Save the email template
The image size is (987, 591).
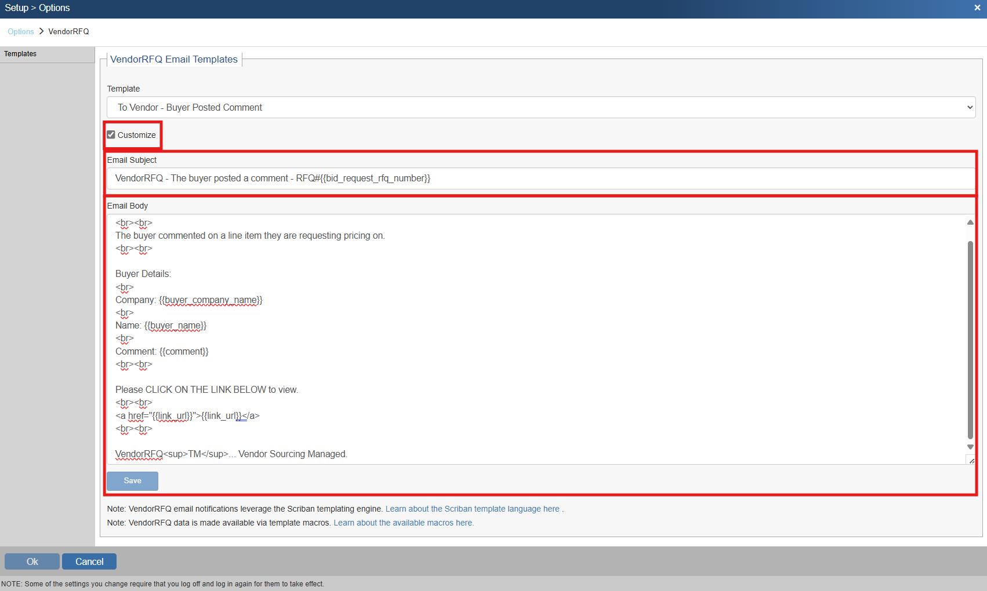point(132,481)
